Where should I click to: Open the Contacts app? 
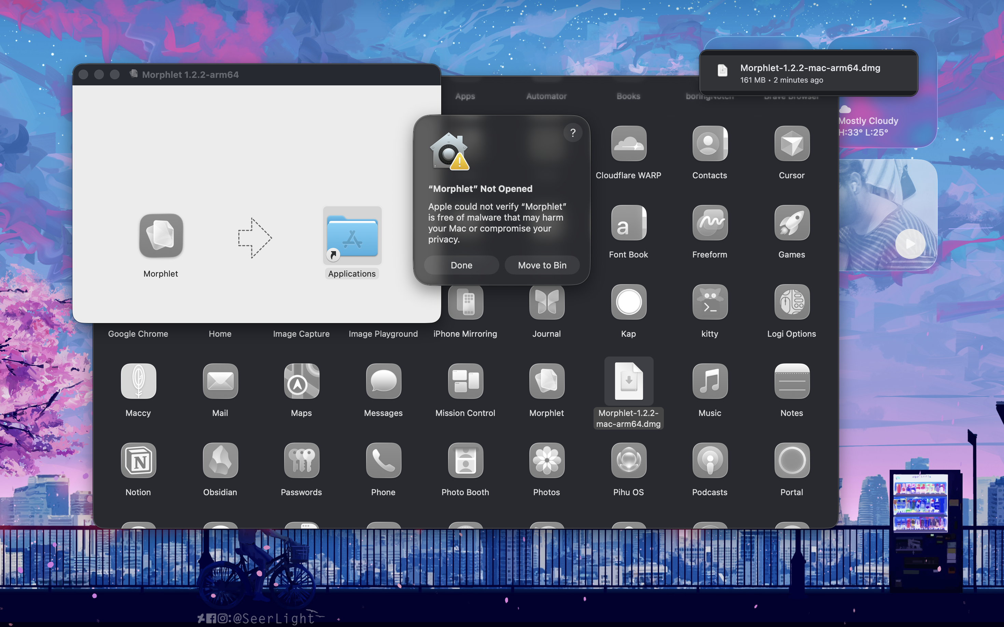(710, 143)
